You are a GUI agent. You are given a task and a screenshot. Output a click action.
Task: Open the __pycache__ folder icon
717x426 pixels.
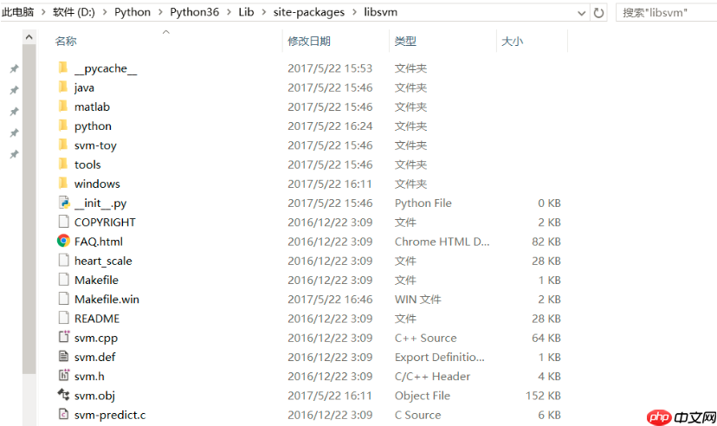point(63,68)
